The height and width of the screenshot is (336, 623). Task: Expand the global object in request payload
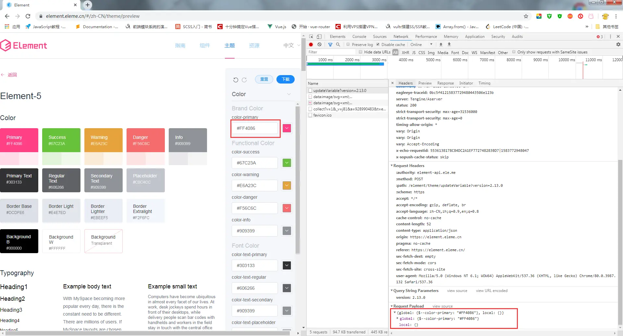tap(397, 319)
